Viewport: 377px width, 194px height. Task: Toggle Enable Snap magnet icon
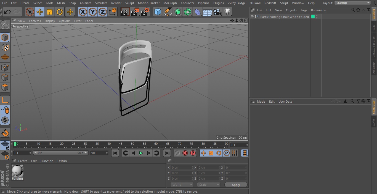point(5,133)
